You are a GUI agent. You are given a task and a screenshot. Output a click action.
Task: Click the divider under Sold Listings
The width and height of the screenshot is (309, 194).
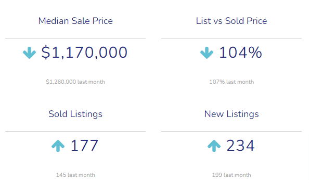[x=75, y=131]
